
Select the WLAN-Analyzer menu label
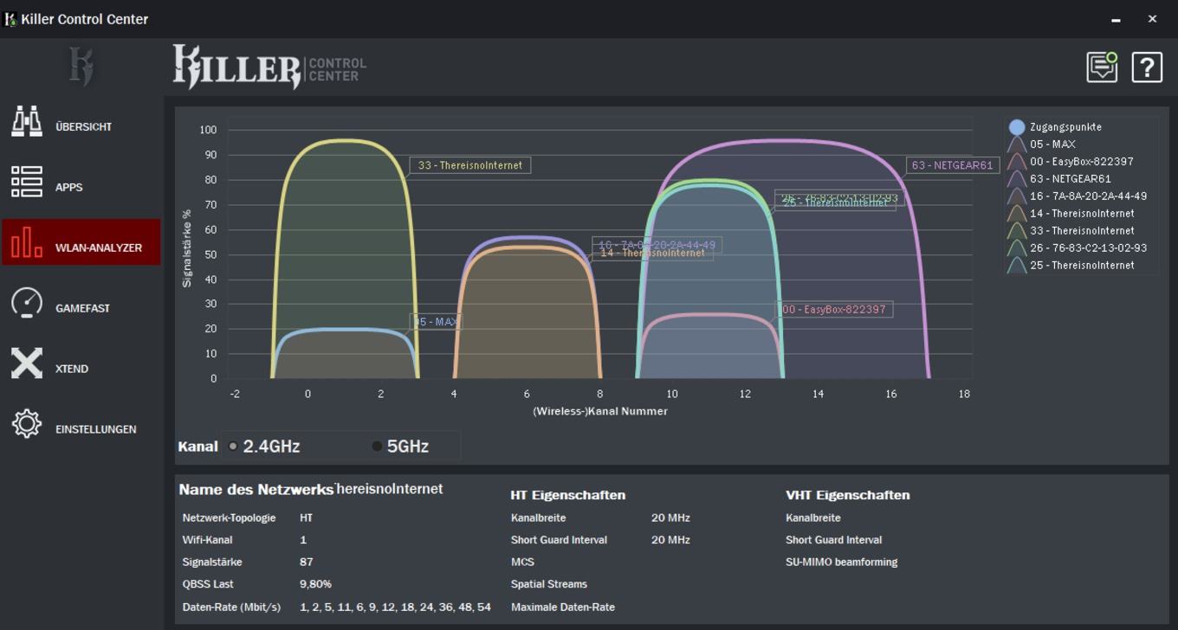[x=99, y=247]
